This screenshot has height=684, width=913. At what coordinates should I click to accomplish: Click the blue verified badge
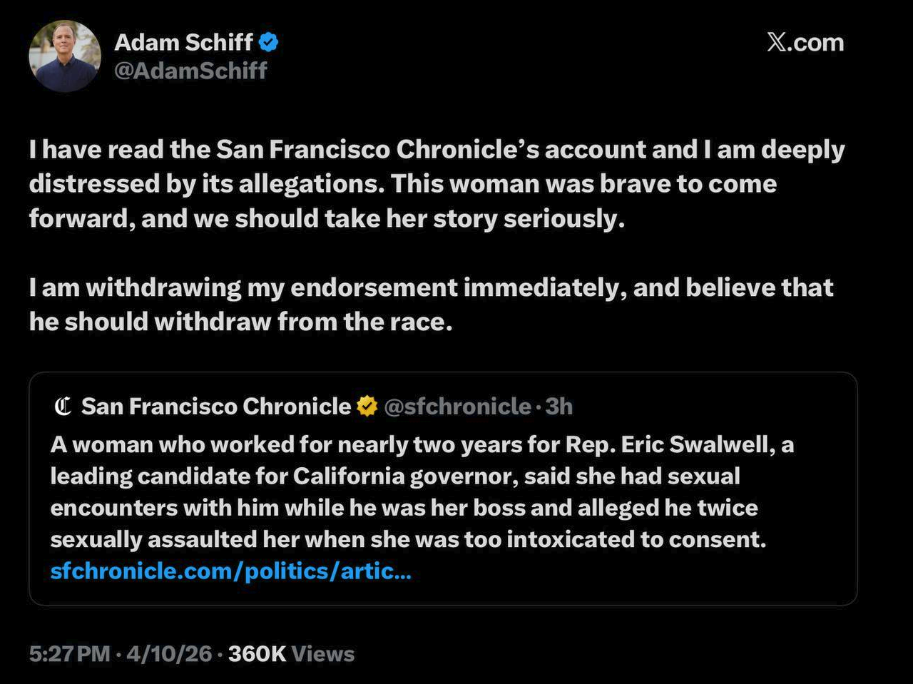[x=268, y=43]
